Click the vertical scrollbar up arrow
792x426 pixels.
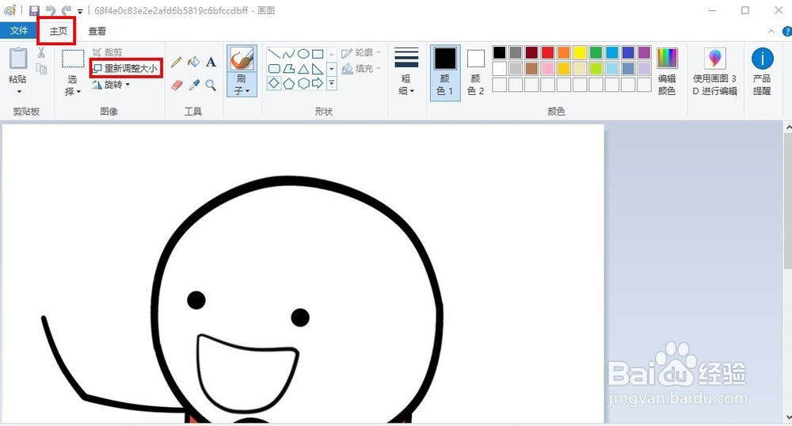click(x=788, y=127)
